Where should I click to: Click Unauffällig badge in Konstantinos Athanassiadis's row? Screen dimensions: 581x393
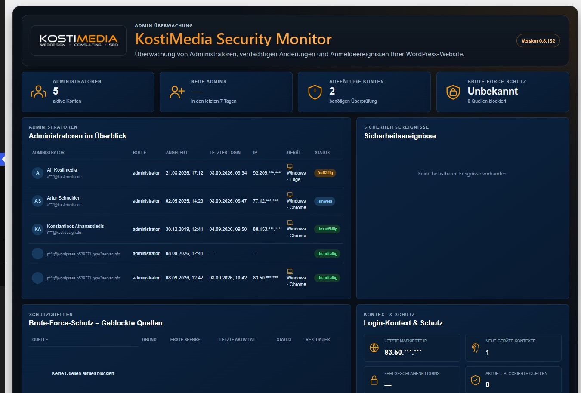(327, 229)
